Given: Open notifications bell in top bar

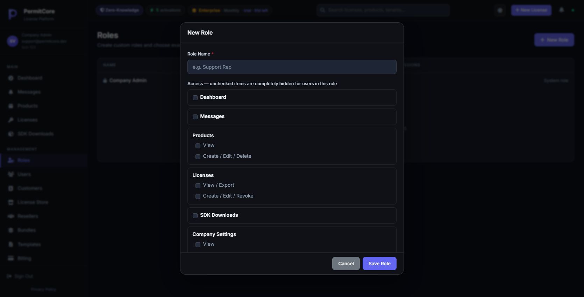Looking at the screenshot, I should point(561,10).
